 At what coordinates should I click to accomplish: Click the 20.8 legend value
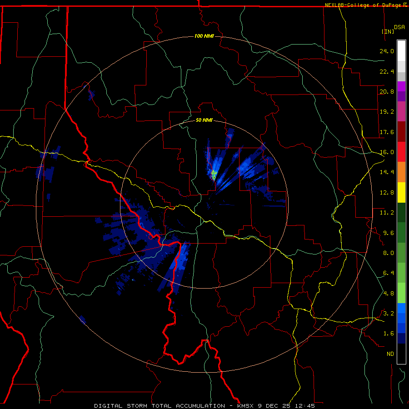pos(387,91)
